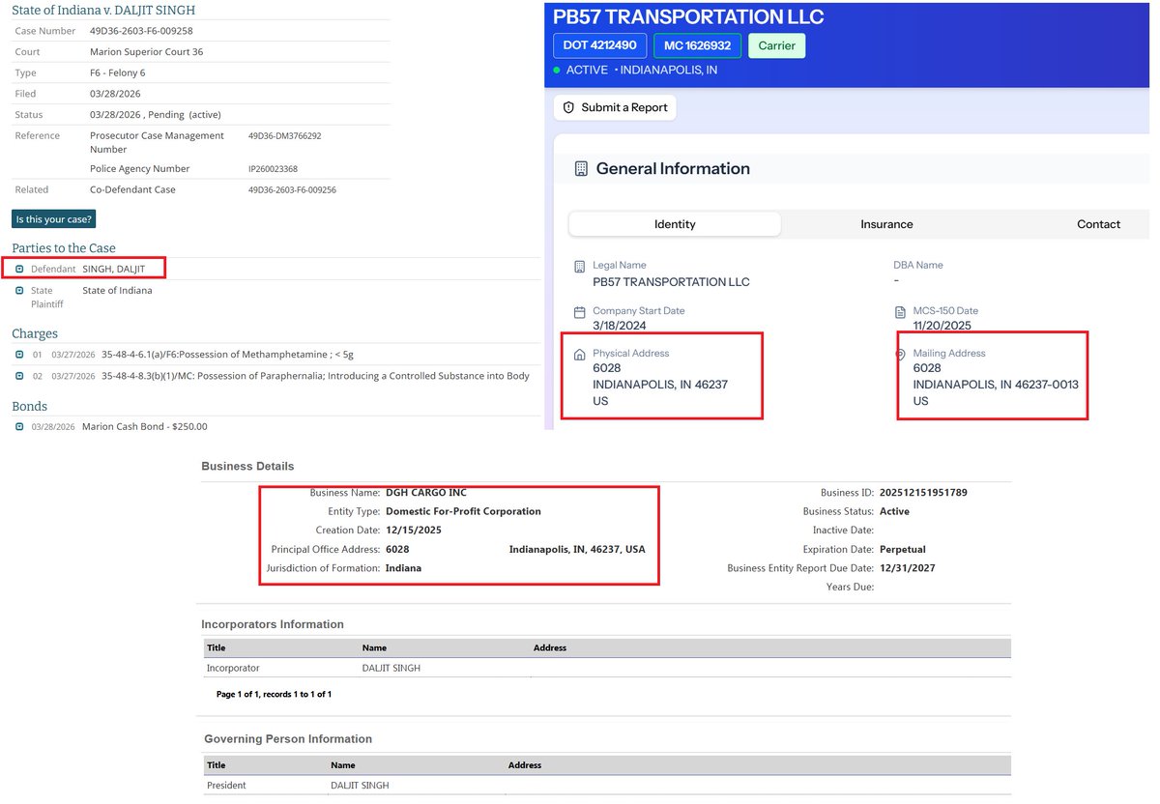The width and height of the screenshot is (1160, 804).
Task: Click the case number 49D36-2603-F6-009258
Action: tap(141, 31)
